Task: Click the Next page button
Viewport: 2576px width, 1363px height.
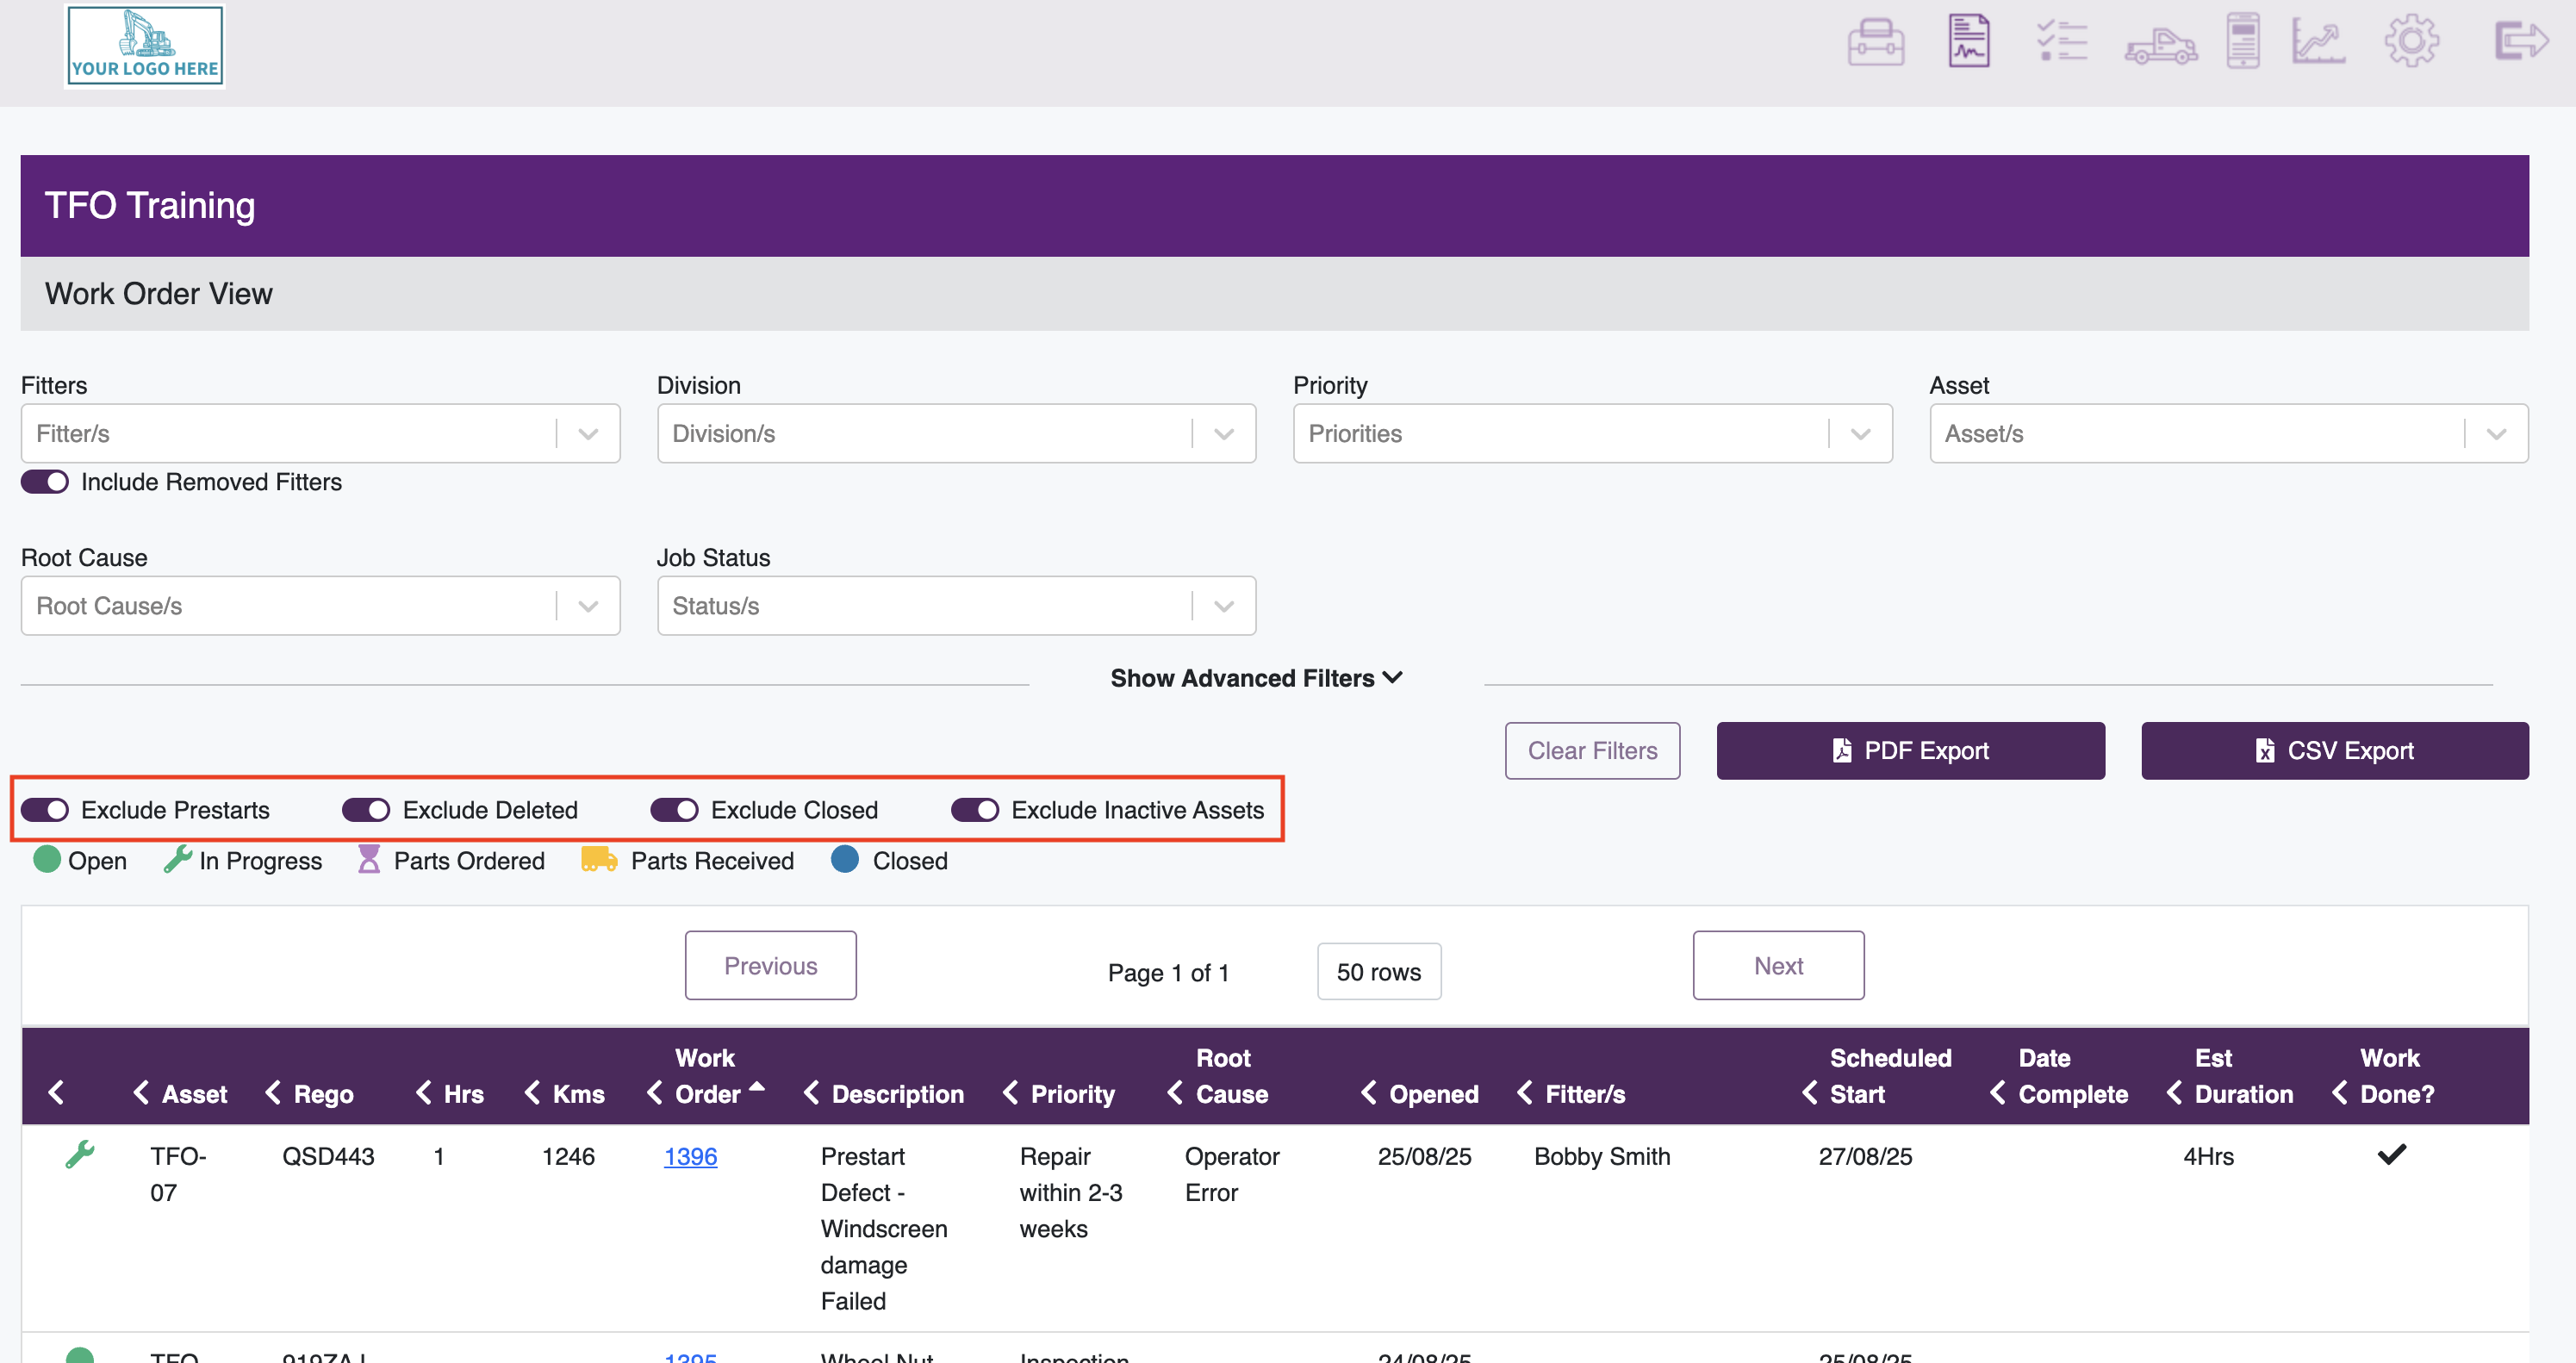Action: pyautogui.click(x=1778, y=966)
